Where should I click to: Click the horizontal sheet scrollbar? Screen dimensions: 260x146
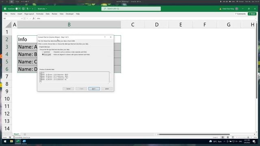tap(194, 134)
